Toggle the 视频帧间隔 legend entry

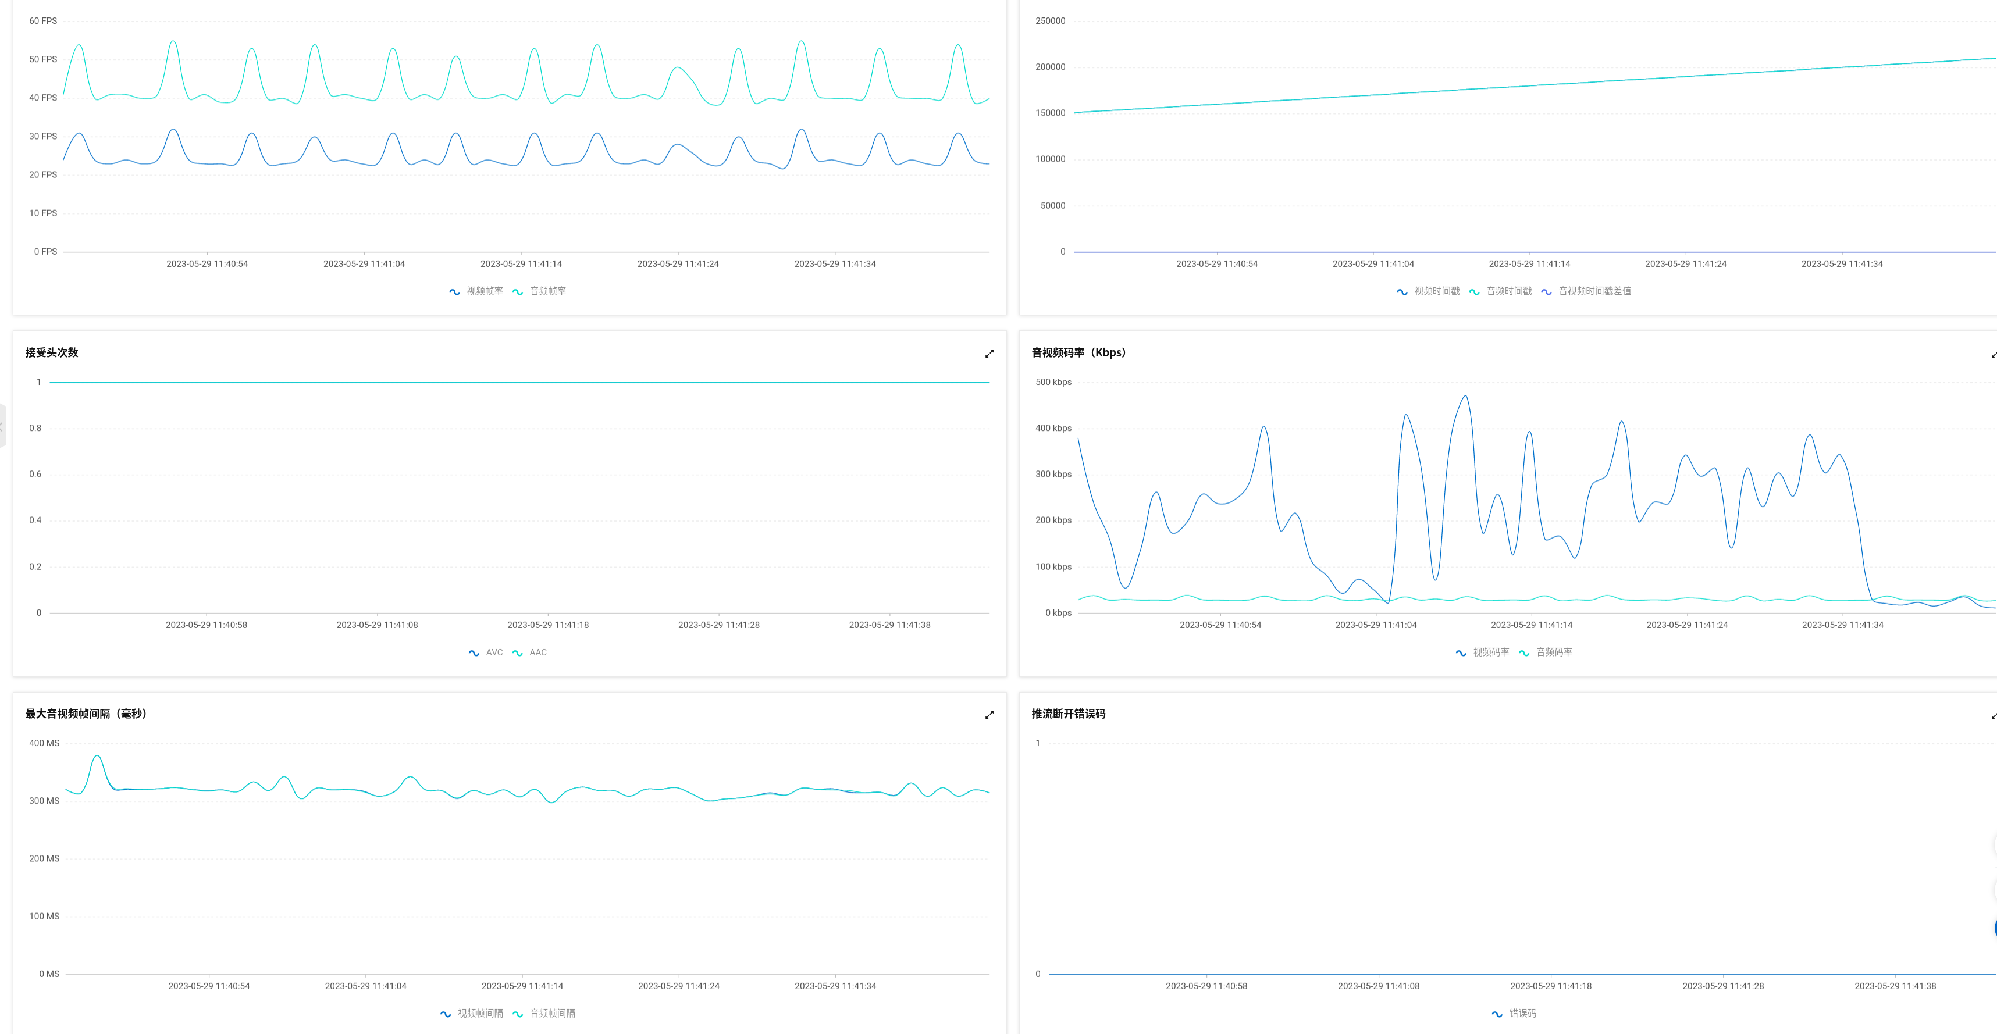471,1014
